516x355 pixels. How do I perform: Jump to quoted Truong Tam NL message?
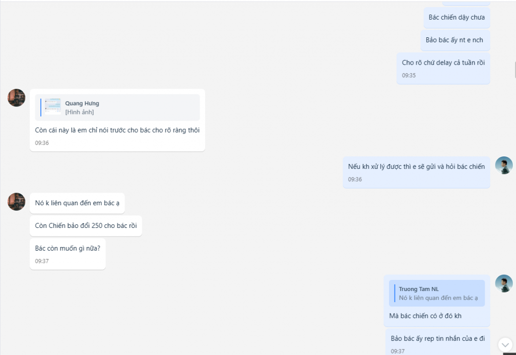point(437,293)
